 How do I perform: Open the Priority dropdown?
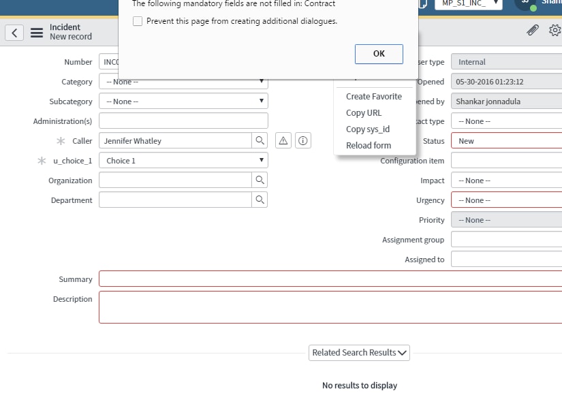pos(506,219)
